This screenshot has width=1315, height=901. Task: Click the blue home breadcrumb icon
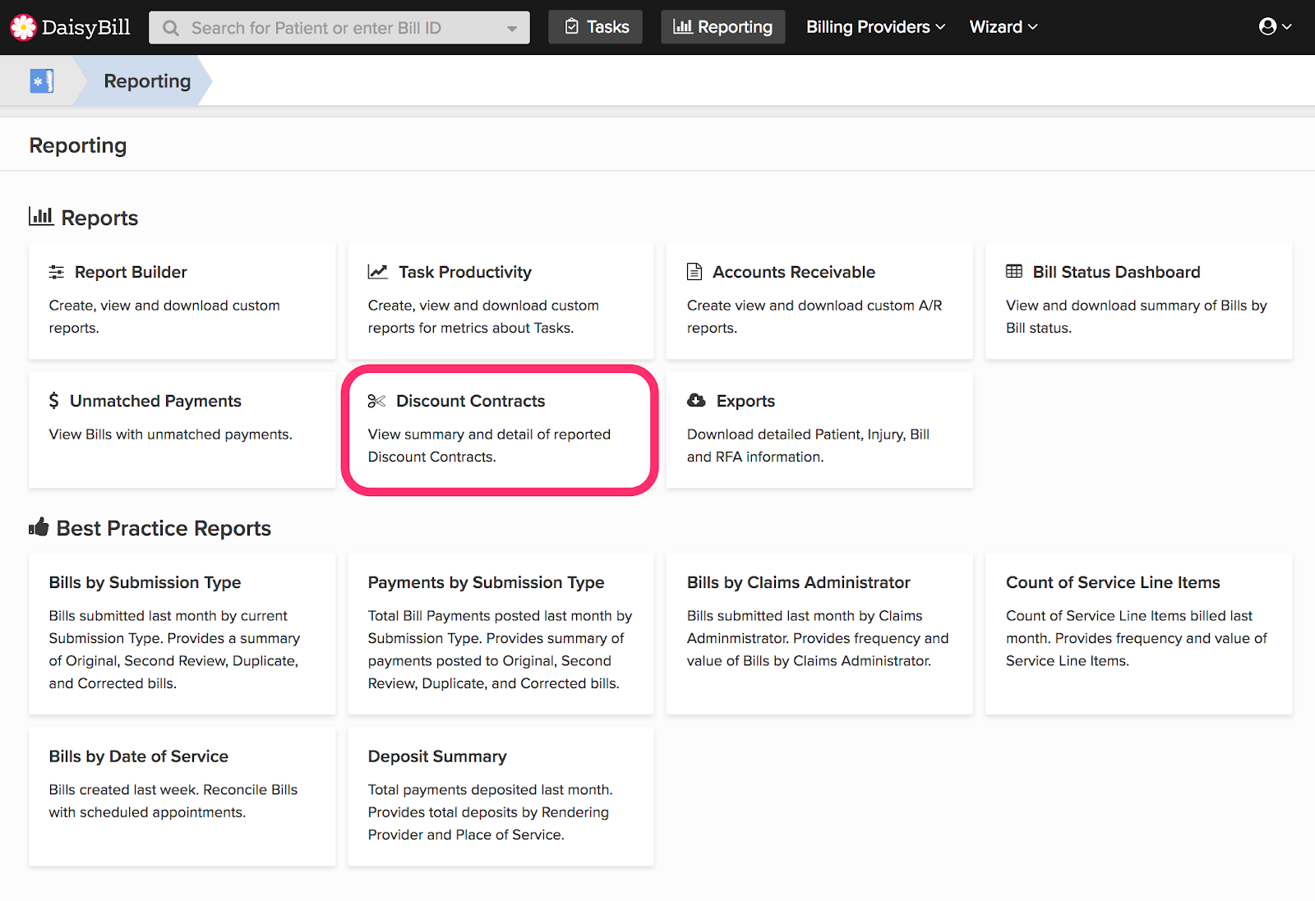click(x=42, y=81)
